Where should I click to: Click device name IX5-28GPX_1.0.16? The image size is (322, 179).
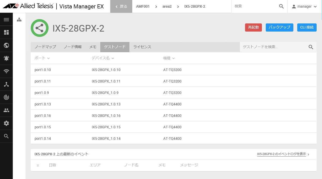(x=106, y=116)
